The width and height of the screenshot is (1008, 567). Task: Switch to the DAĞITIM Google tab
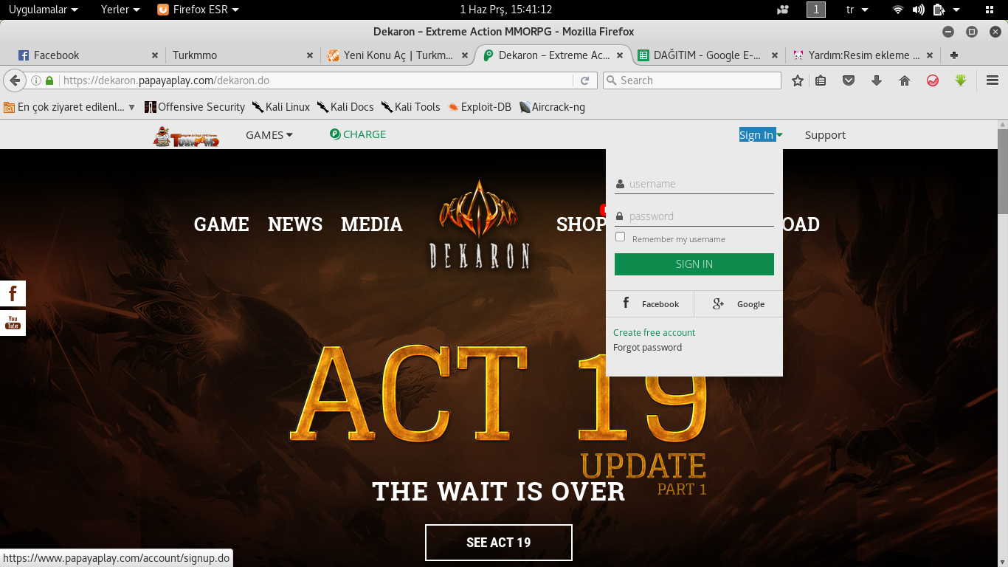(x=707, y=55)
